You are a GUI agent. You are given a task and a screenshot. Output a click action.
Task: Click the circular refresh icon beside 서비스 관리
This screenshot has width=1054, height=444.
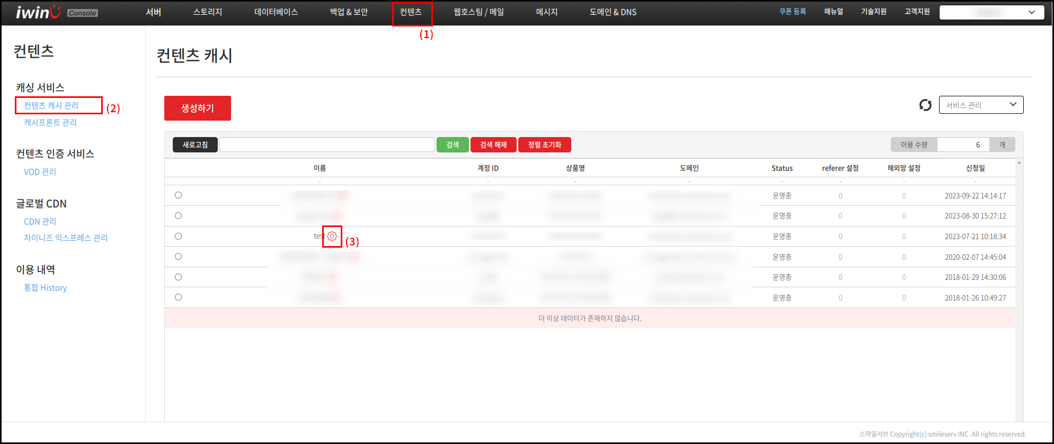pyautogui.click(x=925, y=105)
